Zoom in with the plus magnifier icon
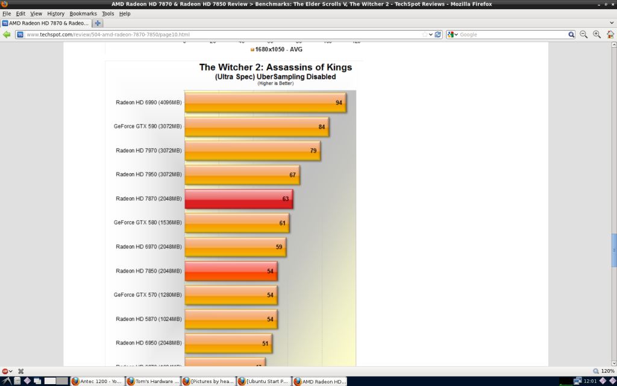 pyautogui.click(x=597, y=34)
